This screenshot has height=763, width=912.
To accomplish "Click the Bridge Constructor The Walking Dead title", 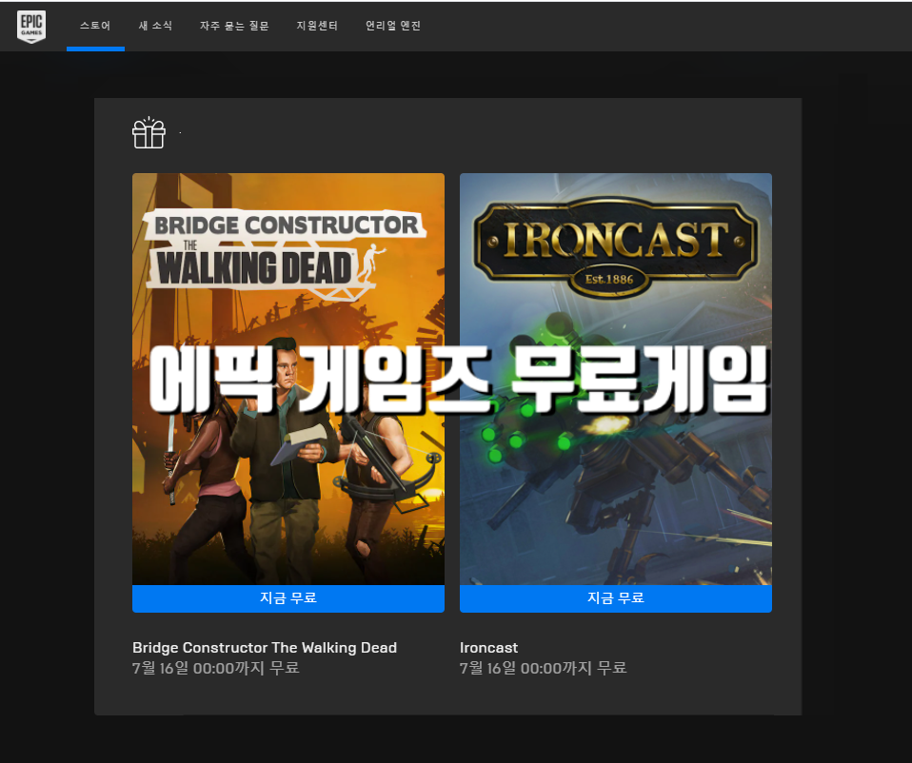I will [265, 647].
